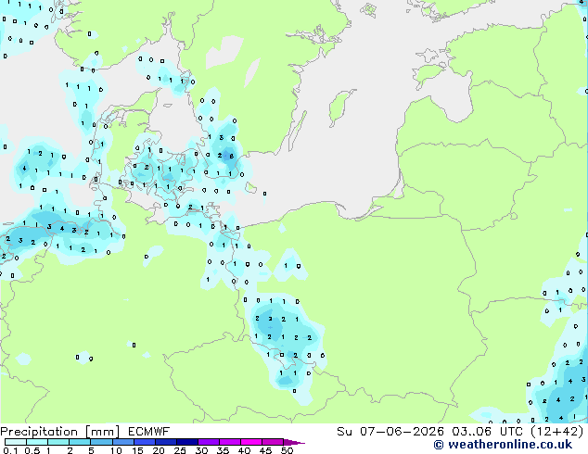Click the '35' legend scale value
The width and height of the screenshot is (588, 454).
[223, 450]
